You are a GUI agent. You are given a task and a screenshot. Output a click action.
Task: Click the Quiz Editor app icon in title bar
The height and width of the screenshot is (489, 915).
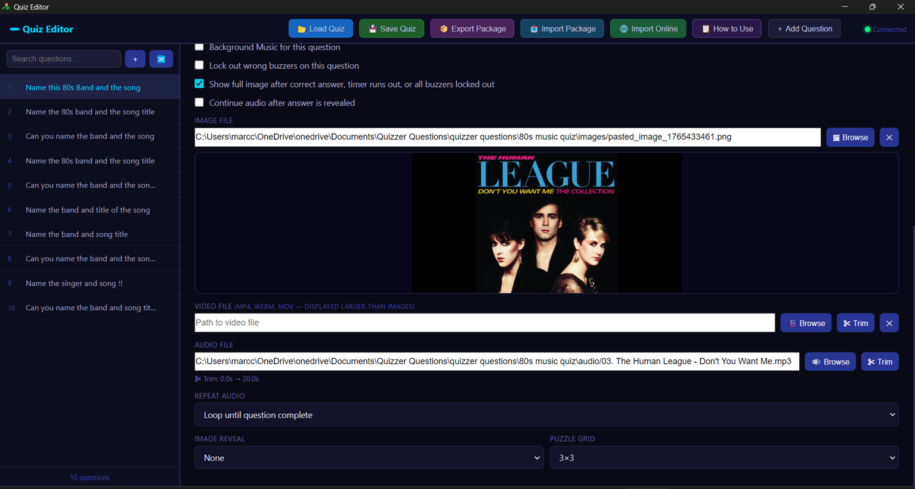click(6, 7)
